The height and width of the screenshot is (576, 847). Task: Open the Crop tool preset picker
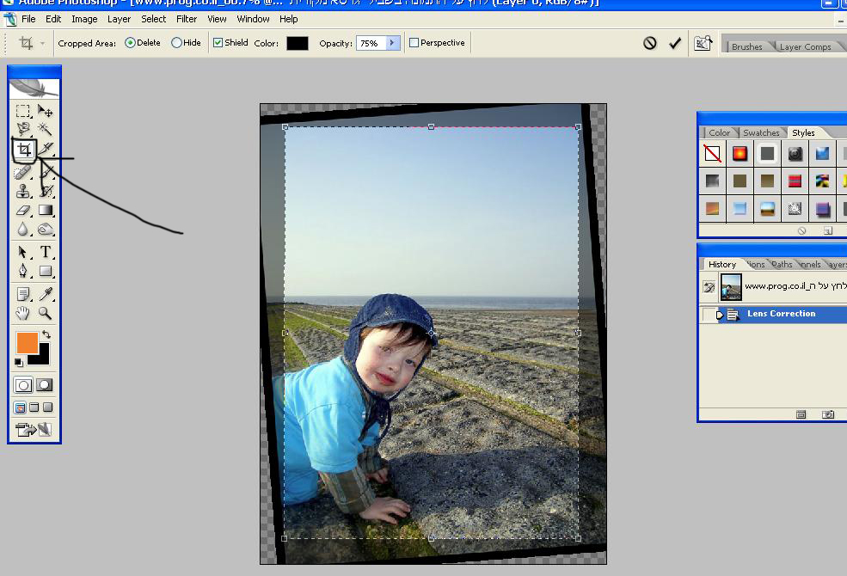point(32,43)
